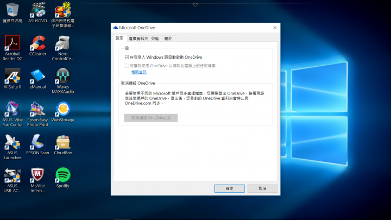391x220 pixels.
Task: Click the OneDrive cloud icon in title bar
Action: click(116, 28)
